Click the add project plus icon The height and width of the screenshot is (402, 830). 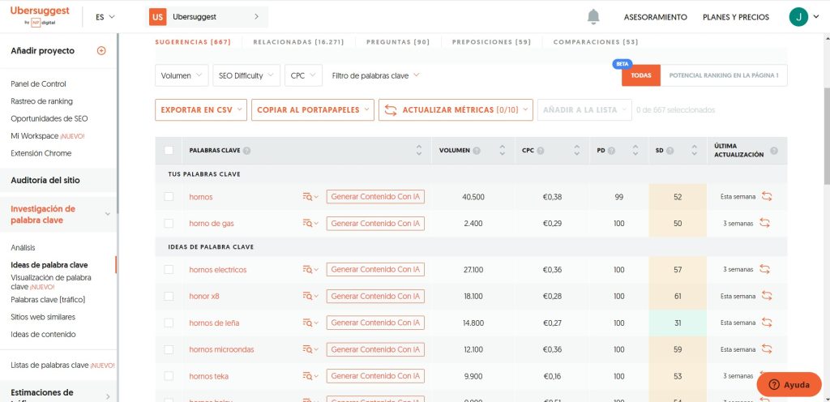pyautogui.click(x=101, y=51)
